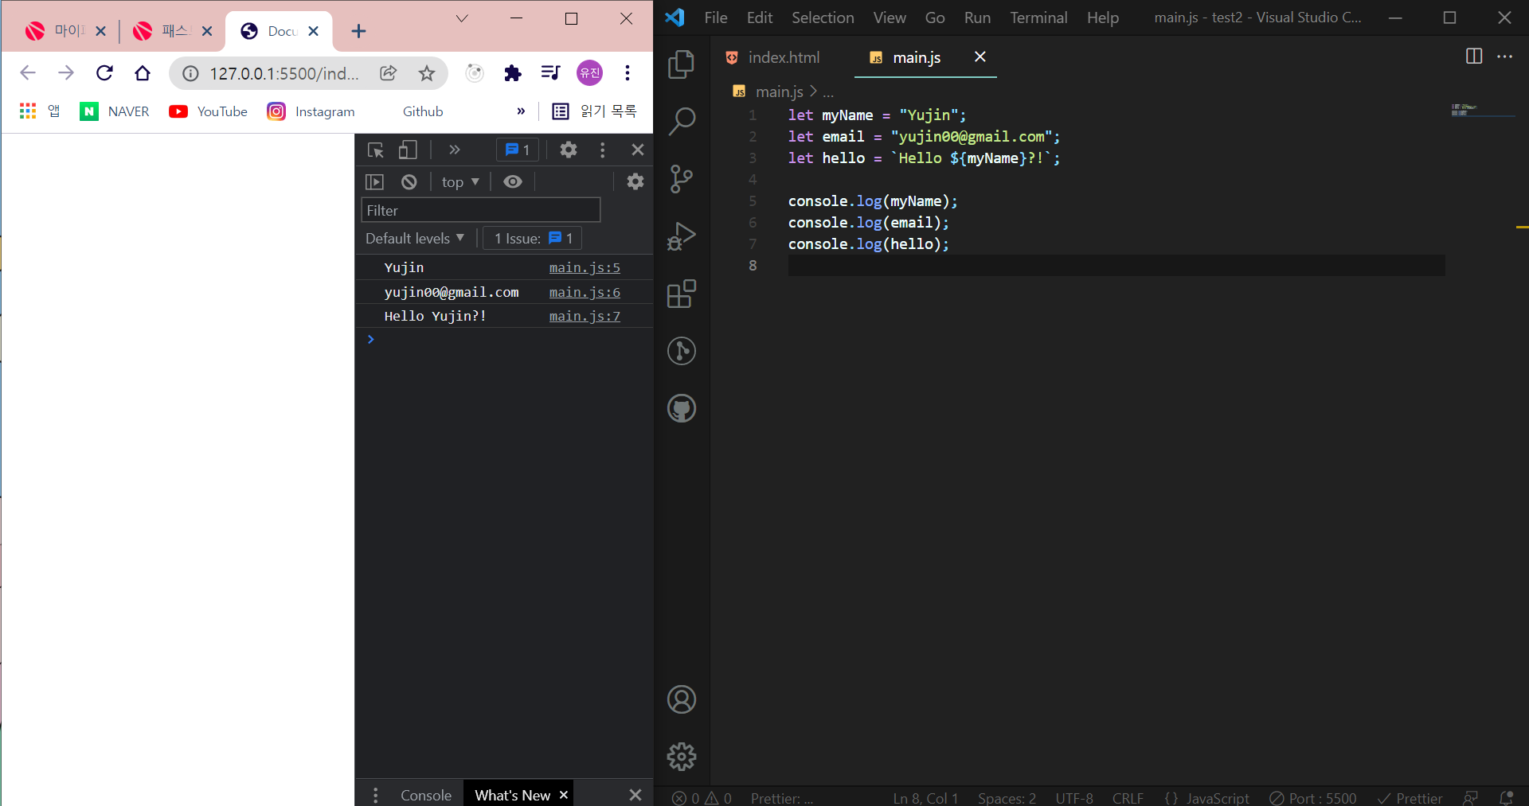Screen dimensions: 1529x806
Task: Open DevTools customize three-dot menu
Action: pos(602,150)
